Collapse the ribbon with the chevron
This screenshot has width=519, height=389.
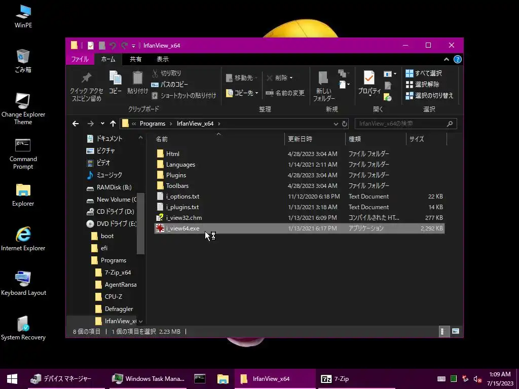446,59
